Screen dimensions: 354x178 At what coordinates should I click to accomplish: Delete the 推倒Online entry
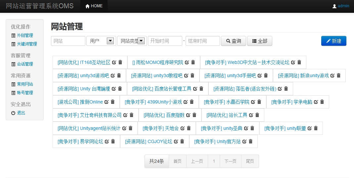[x=113, y=102]
